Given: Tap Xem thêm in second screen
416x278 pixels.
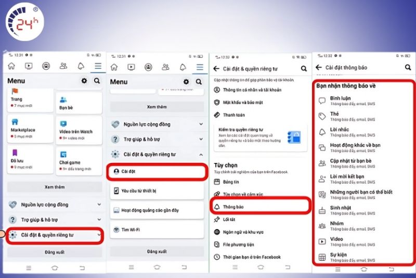Looking at the screenshot, I should 157,107.
